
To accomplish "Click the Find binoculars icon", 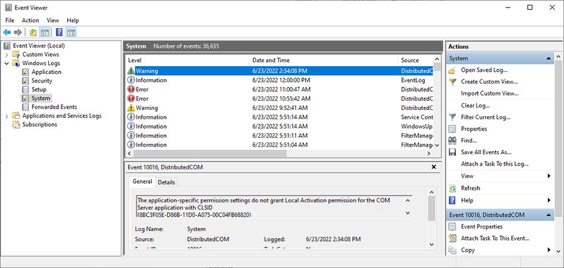I will click(452, 141).
